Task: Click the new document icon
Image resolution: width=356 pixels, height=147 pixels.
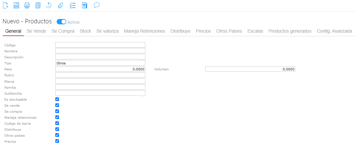Action: click(5, 5)
